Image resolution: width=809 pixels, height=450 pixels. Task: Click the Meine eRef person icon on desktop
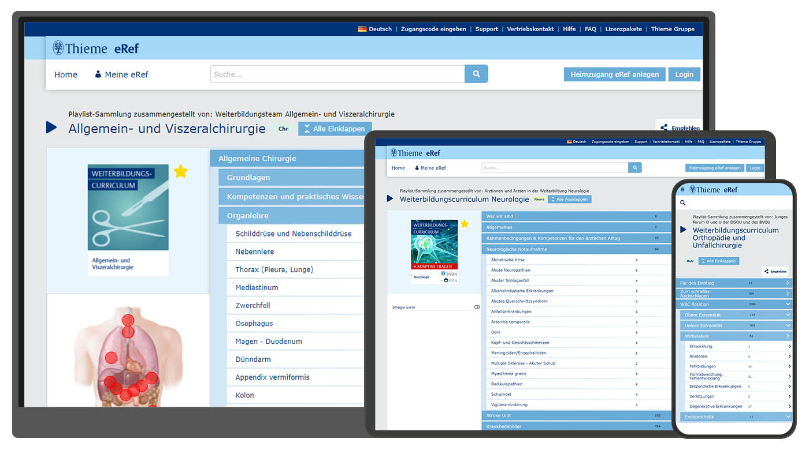click(x=98, y=74)
